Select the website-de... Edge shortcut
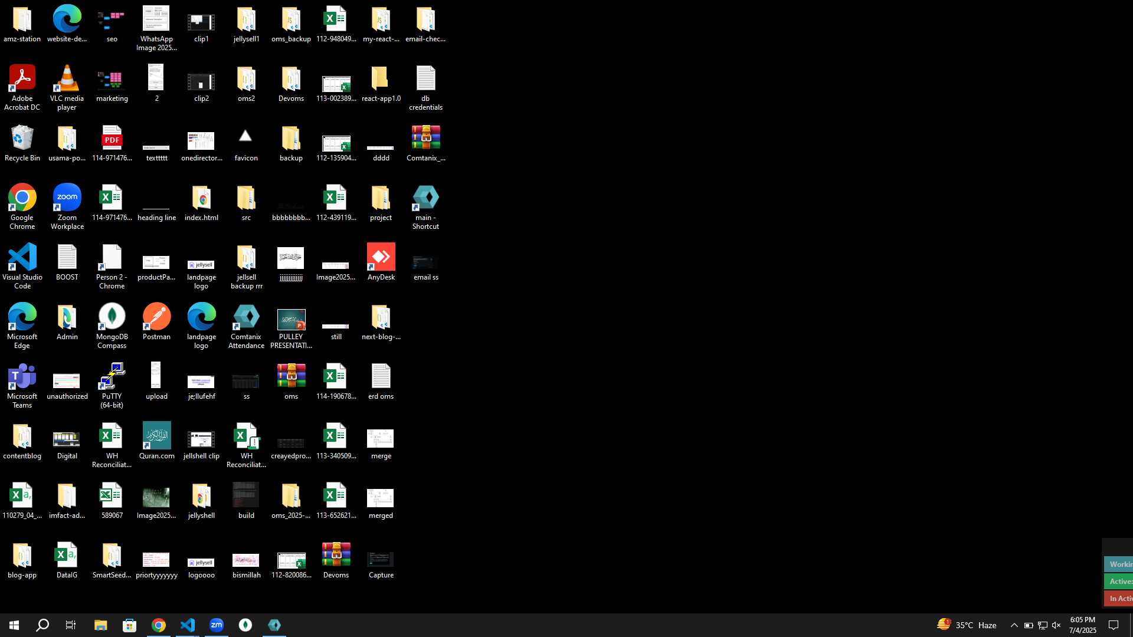The width and height of the screenshot is (1133, 637). (67, 24)
